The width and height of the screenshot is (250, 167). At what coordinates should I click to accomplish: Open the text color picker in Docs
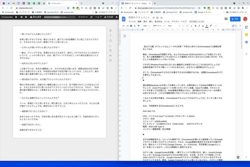(207, 26)
